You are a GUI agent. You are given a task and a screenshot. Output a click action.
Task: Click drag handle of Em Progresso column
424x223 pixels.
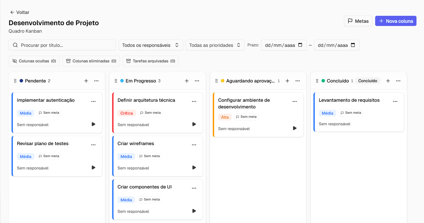(116, 81)
